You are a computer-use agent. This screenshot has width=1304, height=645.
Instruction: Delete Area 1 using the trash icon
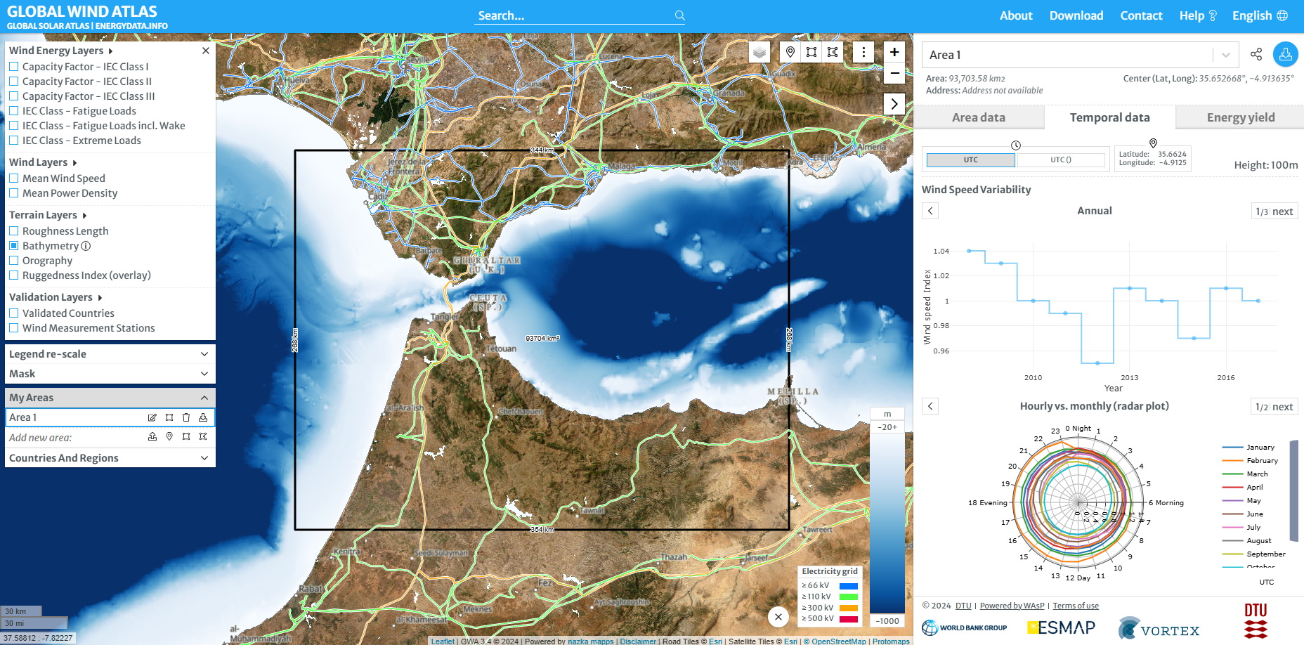pos(186,417)
